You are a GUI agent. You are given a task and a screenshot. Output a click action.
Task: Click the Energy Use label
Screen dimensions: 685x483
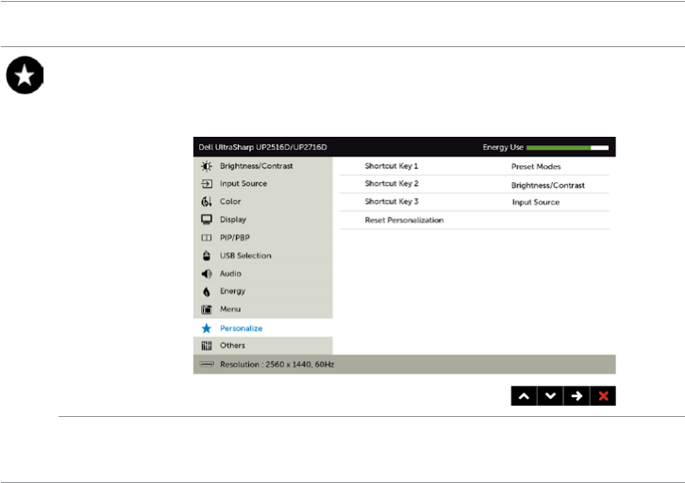[503, 147]
